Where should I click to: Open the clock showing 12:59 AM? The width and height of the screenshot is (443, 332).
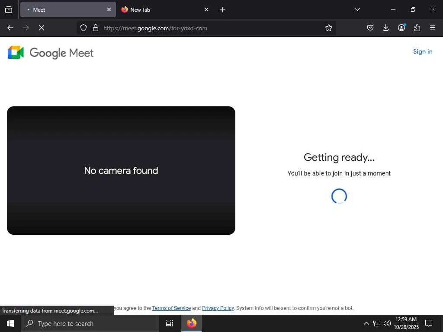406,323
